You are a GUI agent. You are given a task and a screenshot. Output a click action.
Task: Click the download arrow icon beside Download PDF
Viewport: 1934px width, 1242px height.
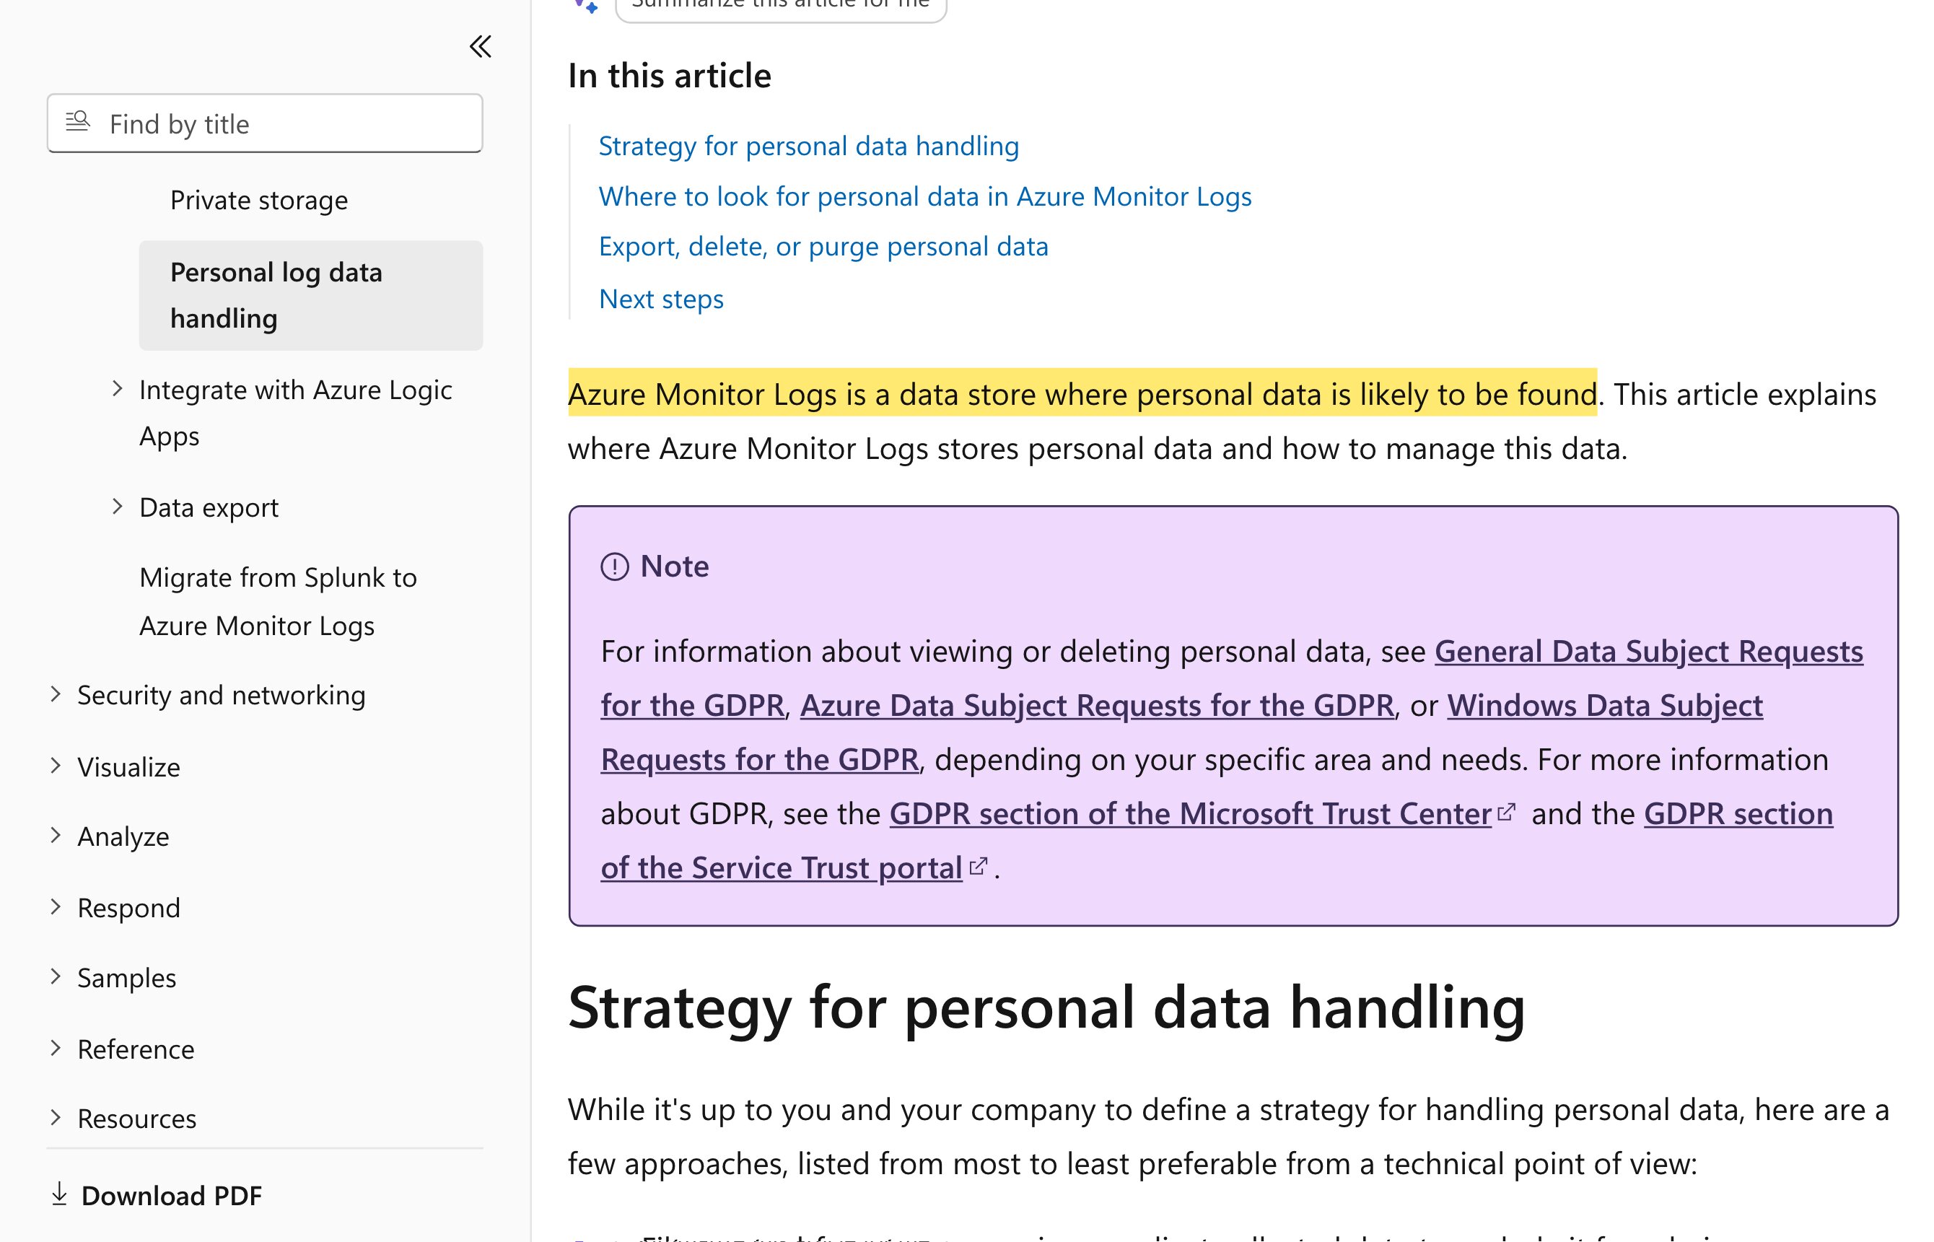pyautogui.click(x=59, y=1194)
